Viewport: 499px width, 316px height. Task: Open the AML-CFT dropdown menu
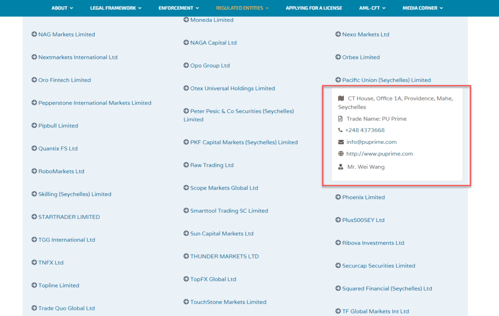point(372,8)
